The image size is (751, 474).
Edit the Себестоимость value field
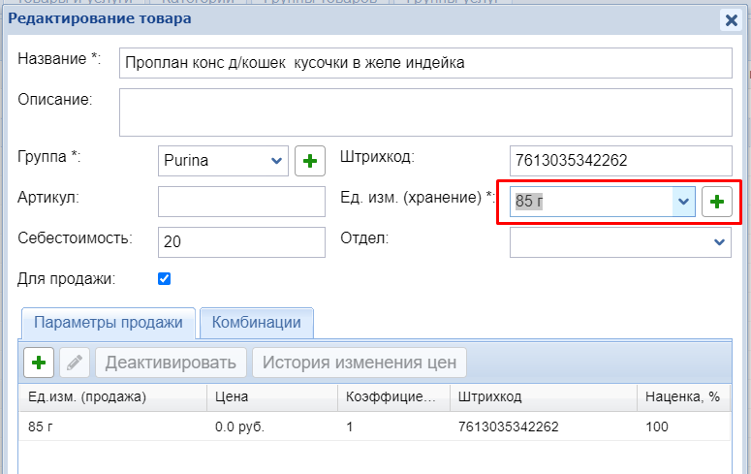(241, 241)
